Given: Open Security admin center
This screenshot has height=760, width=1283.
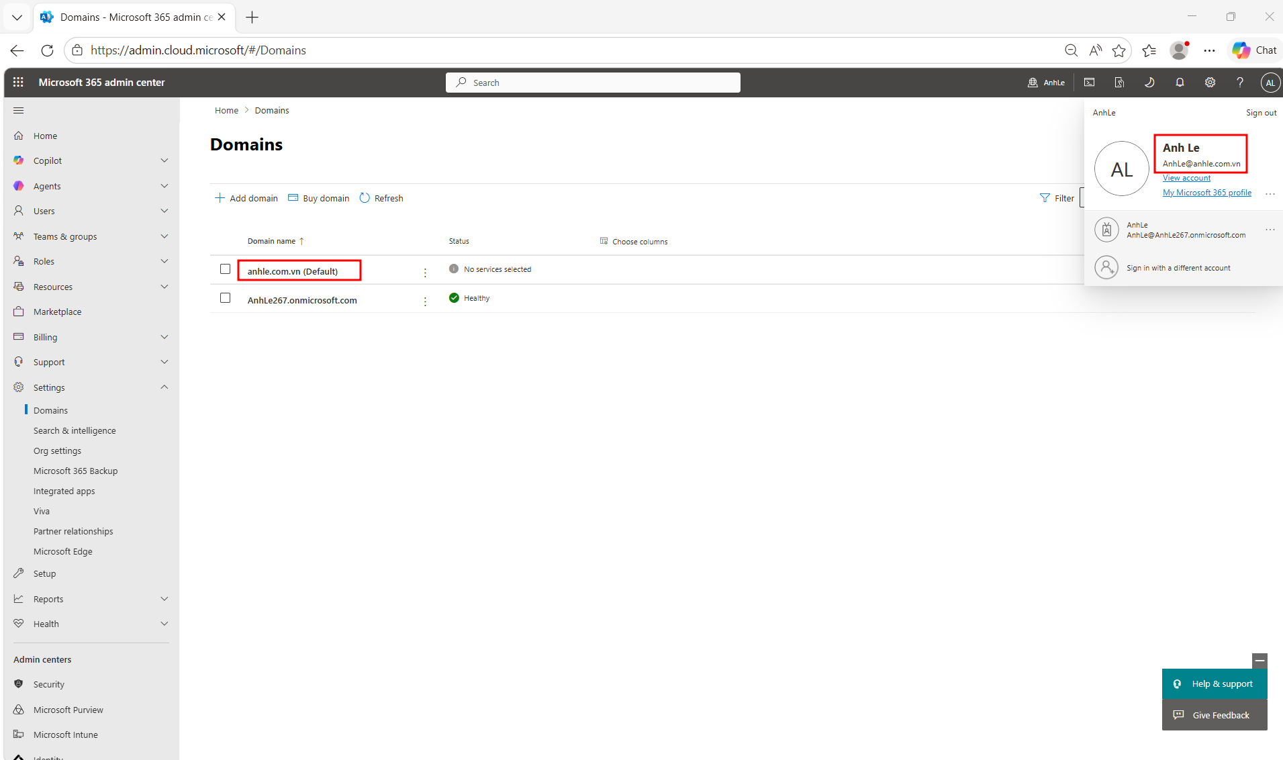Looking at the screenshot, I should click(x=49, y=684).
